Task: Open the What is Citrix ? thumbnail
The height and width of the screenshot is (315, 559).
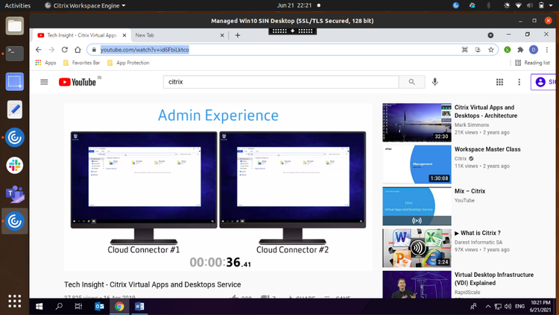Action: click(x=417, y=248)
